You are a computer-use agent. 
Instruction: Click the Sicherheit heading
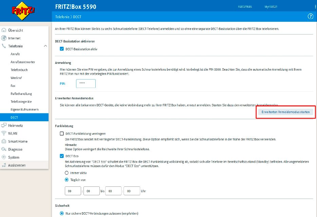[62, 205]
